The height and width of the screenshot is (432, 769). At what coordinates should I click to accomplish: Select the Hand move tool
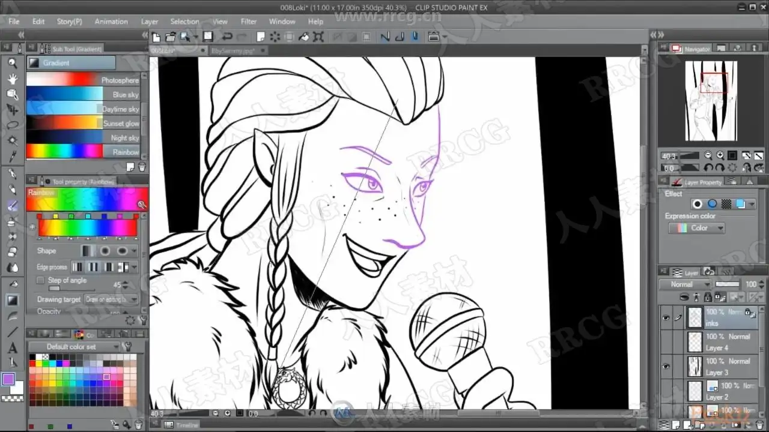(12, 79)
